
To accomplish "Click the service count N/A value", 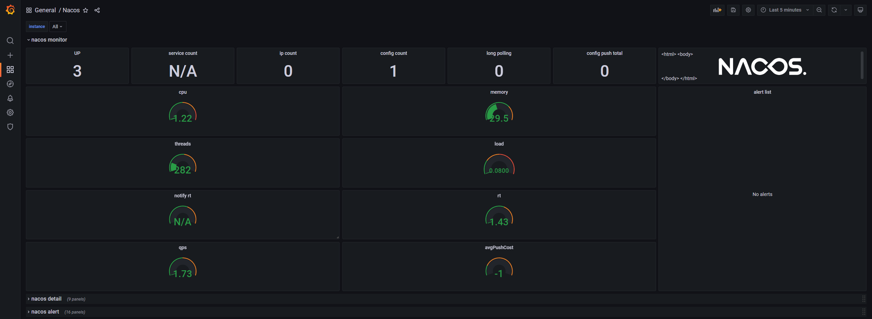I will point(183,71).
